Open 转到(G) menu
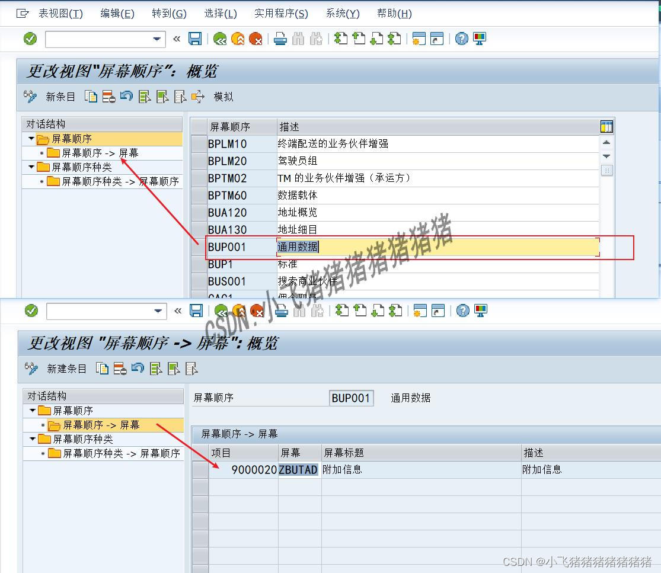 [x=169, y=14]
